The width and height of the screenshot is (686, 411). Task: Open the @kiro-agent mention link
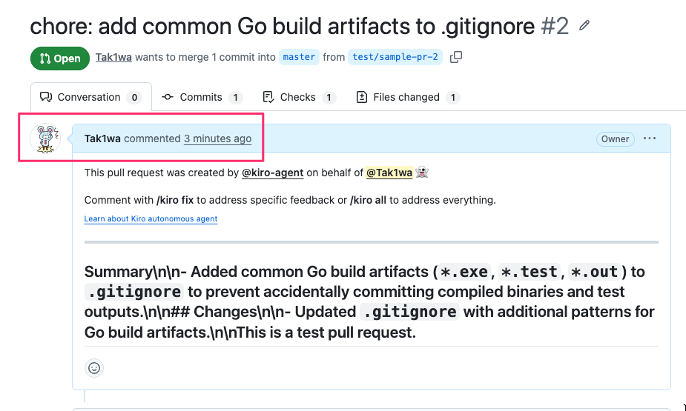[273, 173]
